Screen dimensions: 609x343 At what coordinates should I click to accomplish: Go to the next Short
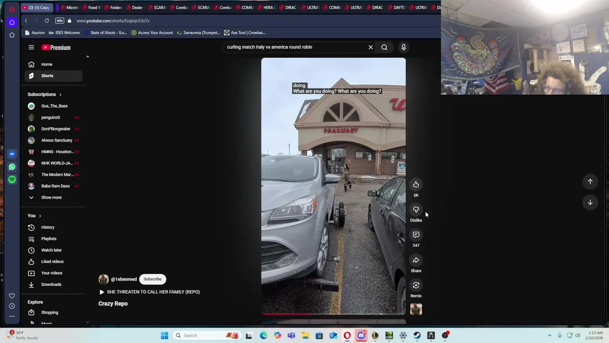point(590,202)
